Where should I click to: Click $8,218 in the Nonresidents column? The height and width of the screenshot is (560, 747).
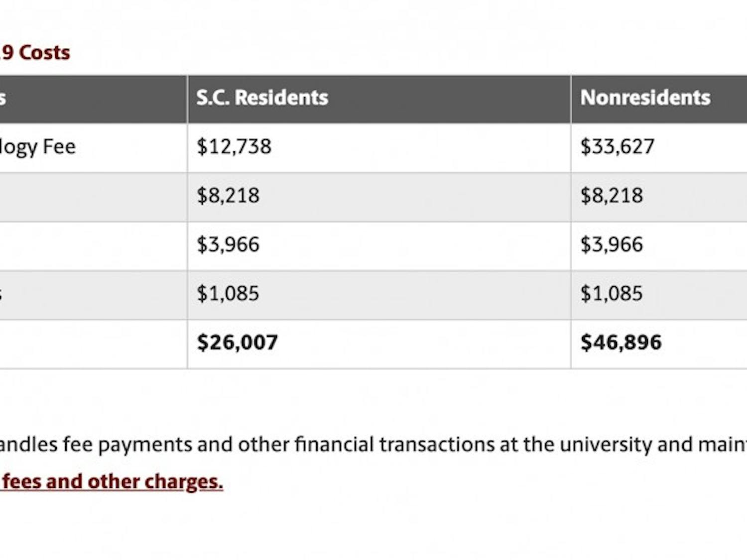click(x=612, y=195)
